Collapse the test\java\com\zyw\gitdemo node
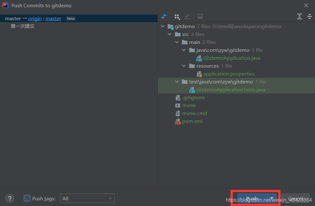Viewport: 315px width, 206px height. pyautogui.click(x=177, y=82)
